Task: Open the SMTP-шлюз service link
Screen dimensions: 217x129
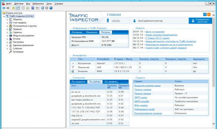Action: (141, 97)
